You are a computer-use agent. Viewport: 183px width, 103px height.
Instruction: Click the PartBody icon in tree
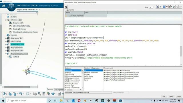coord(8,35)
